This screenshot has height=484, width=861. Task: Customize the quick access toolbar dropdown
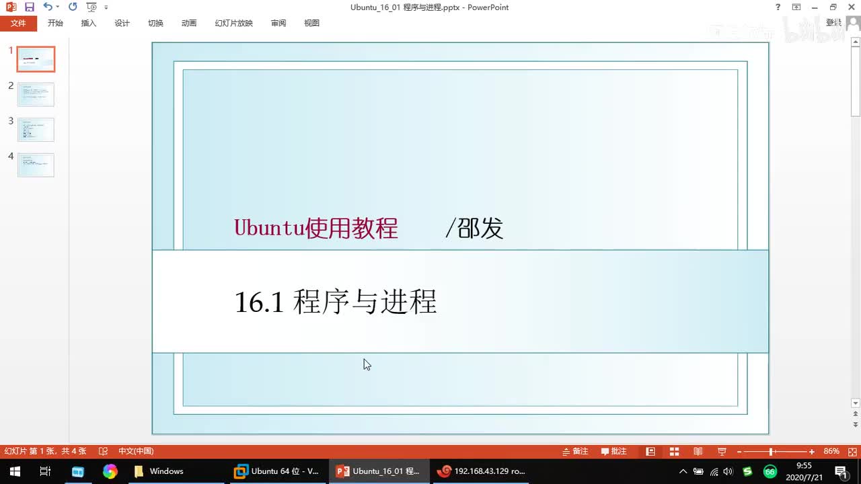coord(106,7)
